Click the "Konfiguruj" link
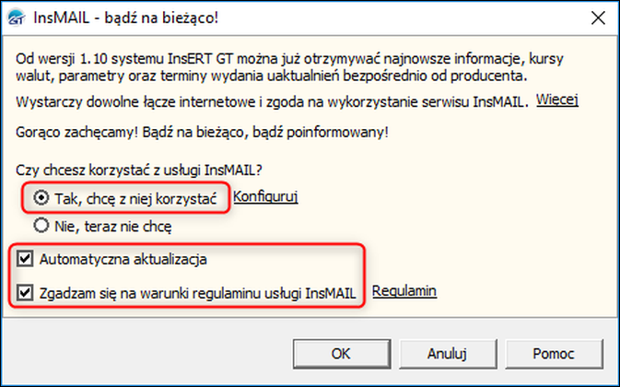The height and width of the screenshot is (387, 620). [x=265, y=197]
